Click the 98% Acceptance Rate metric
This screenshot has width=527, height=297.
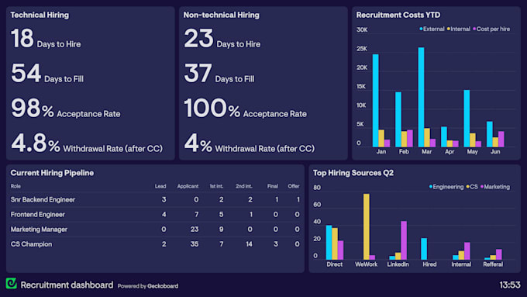[x=66, y=109]
